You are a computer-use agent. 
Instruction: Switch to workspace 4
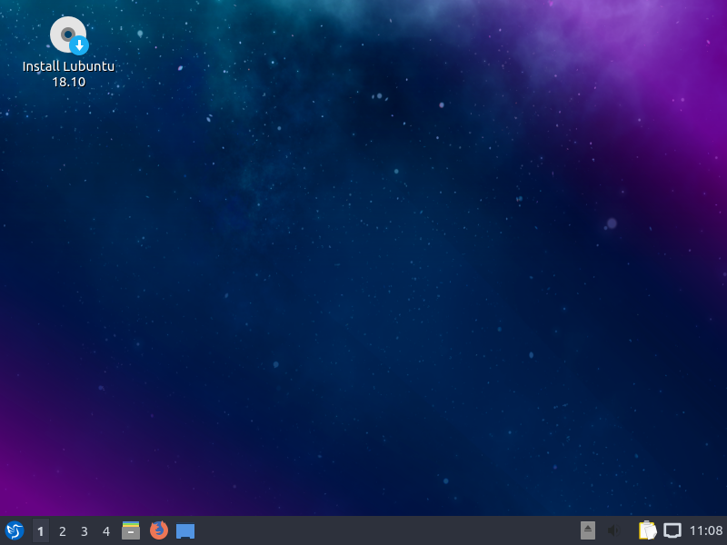tap(106, 530)
